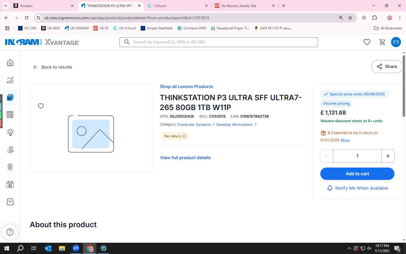Open the wishlist heart in header
This screenshot has height=254, width=406.
pyautogui.click(x=367, y=42)
